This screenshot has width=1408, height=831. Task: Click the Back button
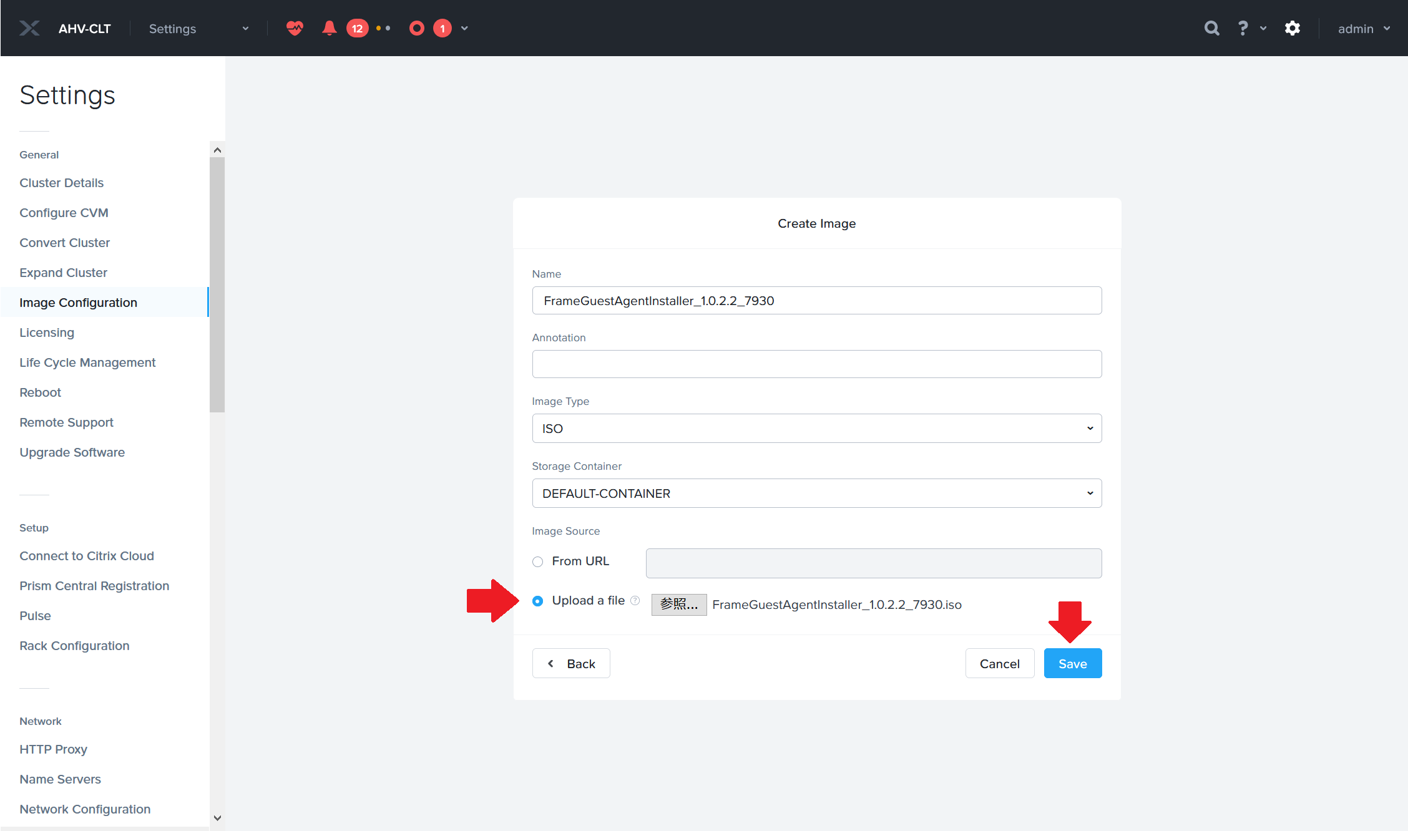(x=571, y=663)
